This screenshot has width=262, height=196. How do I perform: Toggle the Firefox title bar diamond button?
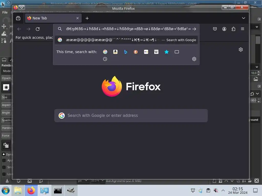pyautogui.click(x=21, y=7)
